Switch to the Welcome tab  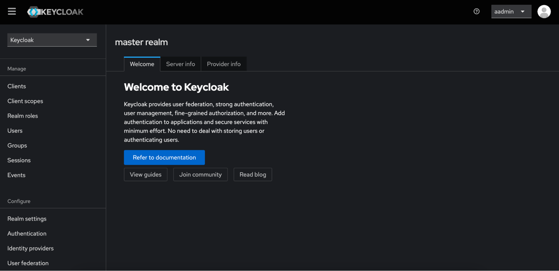click(x=142, y=64)
